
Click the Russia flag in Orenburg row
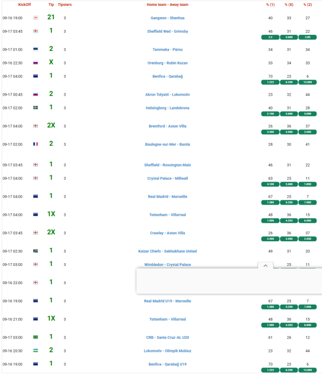(x=36, y=62)
